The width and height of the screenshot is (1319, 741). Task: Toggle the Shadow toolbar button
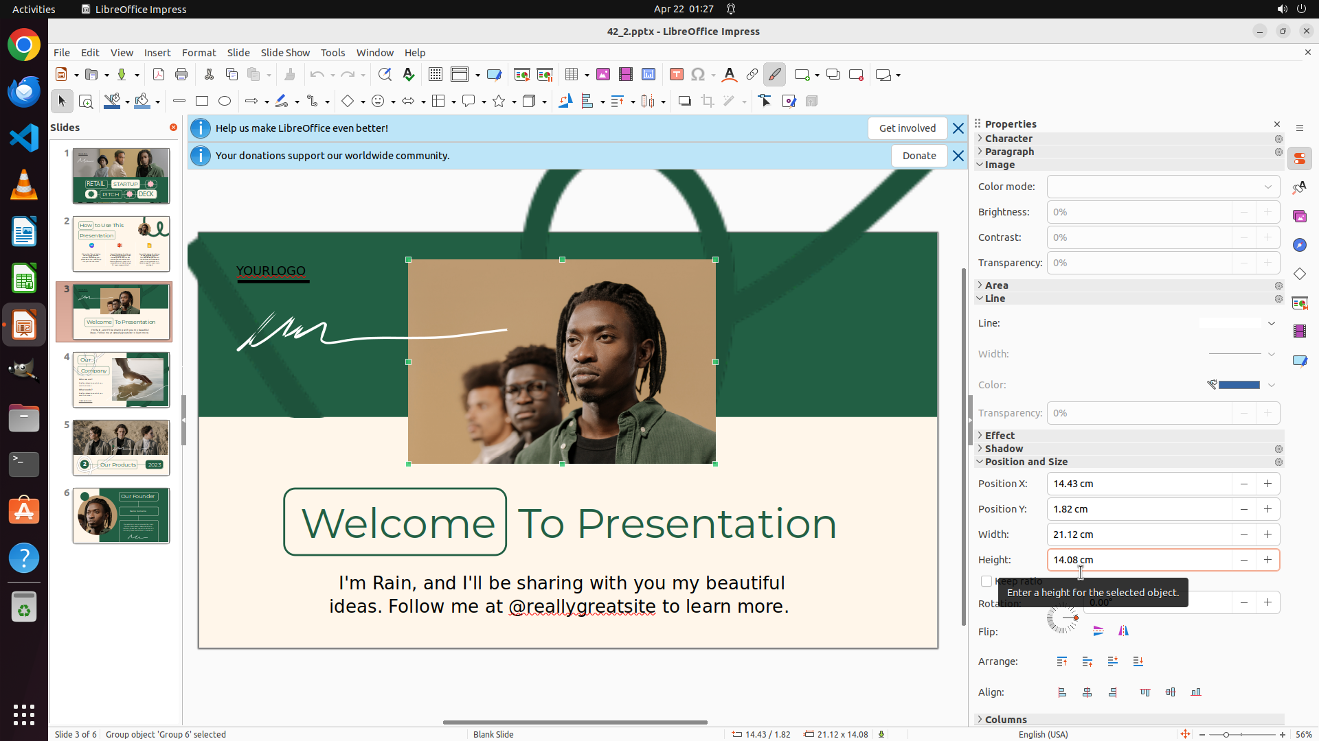point(684,102)
